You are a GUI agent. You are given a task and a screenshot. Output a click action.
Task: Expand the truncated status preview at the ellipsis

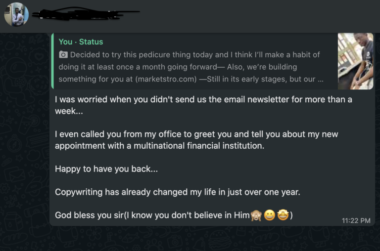pos(321,80)
